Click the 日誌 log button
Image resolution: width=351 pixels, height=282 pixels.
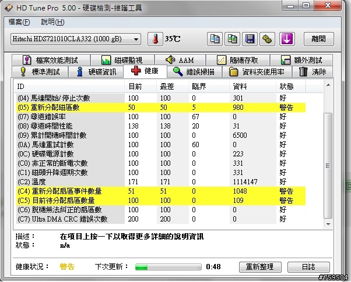tap(308, 267)
